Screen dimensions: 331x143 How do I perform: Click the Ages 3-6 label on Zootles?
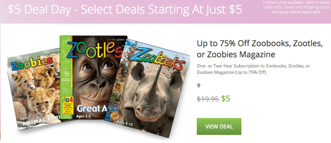(83, 116)
